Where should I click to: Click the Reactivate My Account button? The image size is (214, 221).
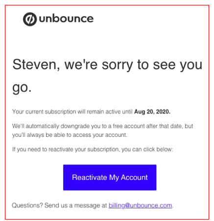click(110, 177)
